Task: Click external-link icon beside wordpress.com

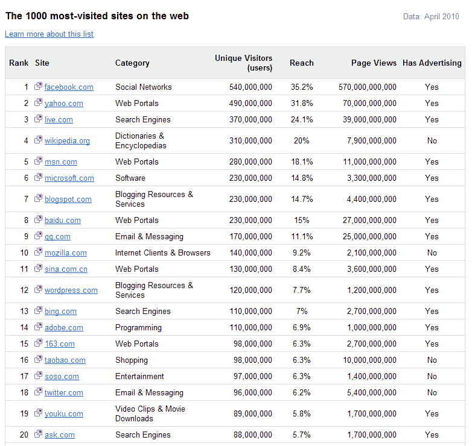Action: click(x=38, y=289)
